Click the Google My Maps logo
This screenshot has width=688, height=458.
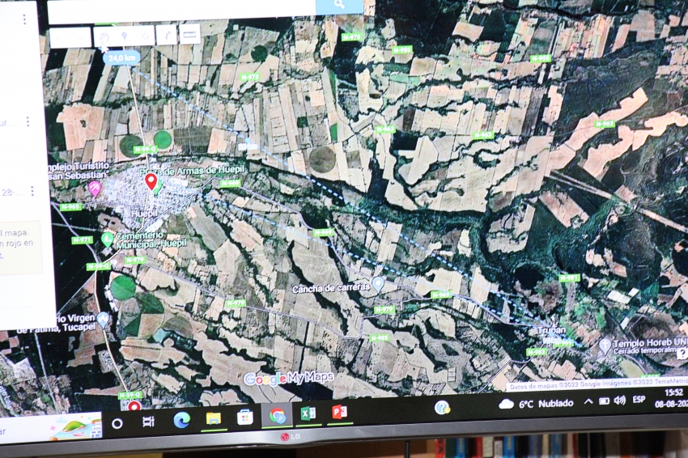coord(289,378)
